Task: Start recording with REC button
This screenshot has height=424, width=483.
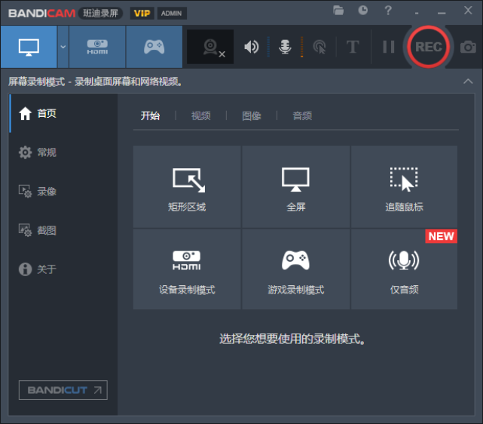Action: point(429,47)
